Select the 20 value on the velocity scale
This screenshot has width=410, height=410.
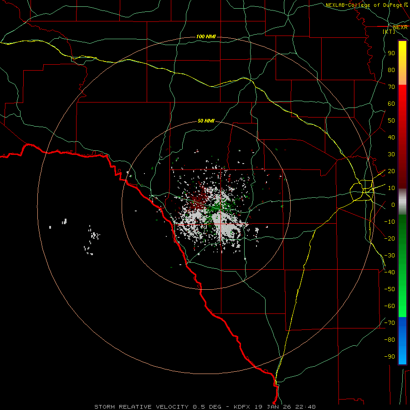[x=391, y=171]
